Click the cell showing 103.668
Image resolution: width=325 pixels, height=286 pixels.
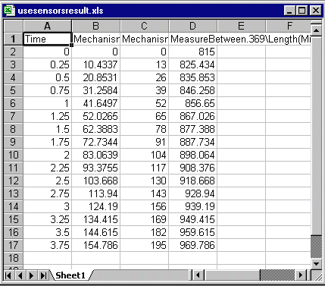pos(96,181)
